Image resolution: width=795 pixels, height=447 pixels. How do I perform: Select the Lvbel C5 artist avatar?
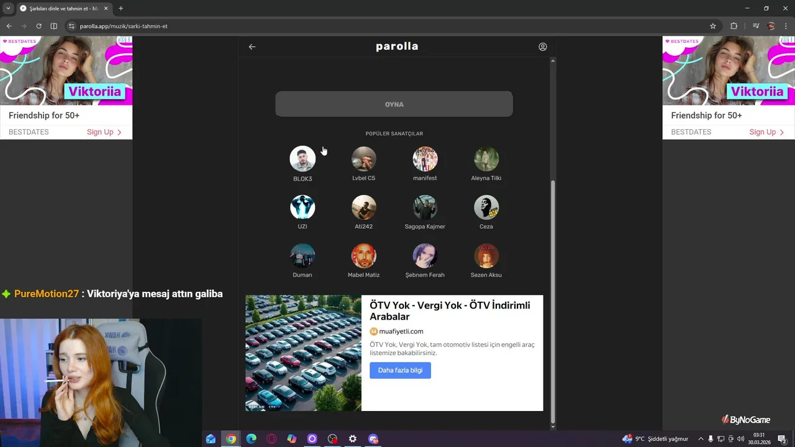pos(364,159)
